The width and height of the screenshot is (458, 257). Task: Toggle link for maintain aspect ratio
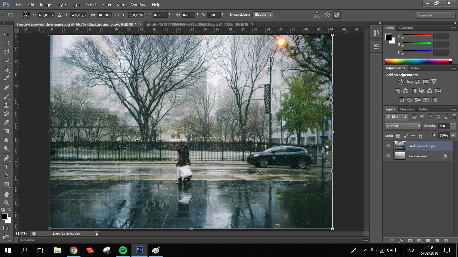117,15
